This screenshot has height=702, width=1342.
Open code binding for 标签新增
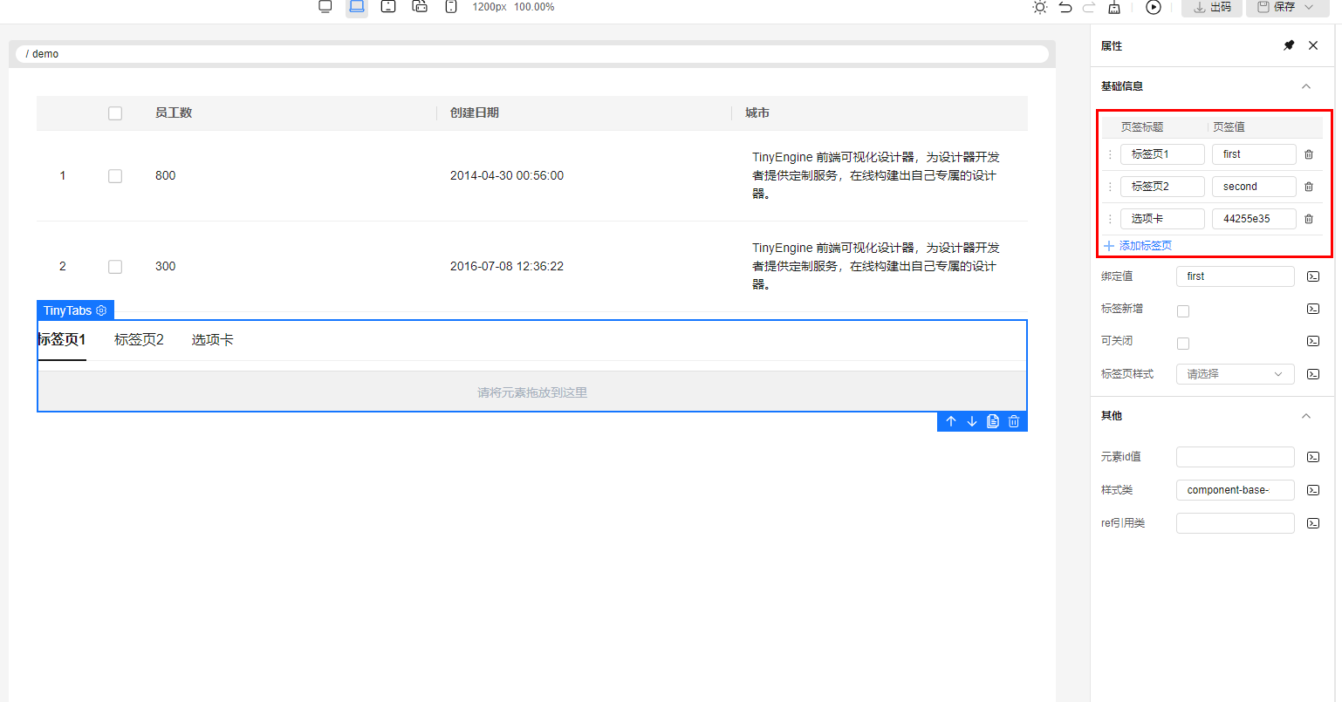[1313, 309]
